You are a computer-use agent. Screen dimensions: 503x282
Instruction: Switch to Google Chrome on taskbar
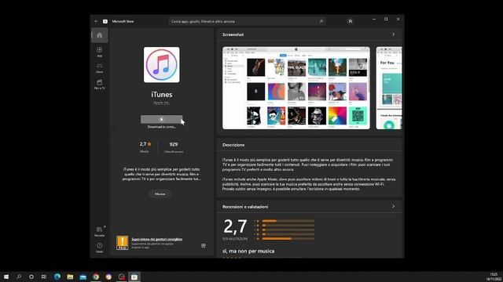[96, 277]
